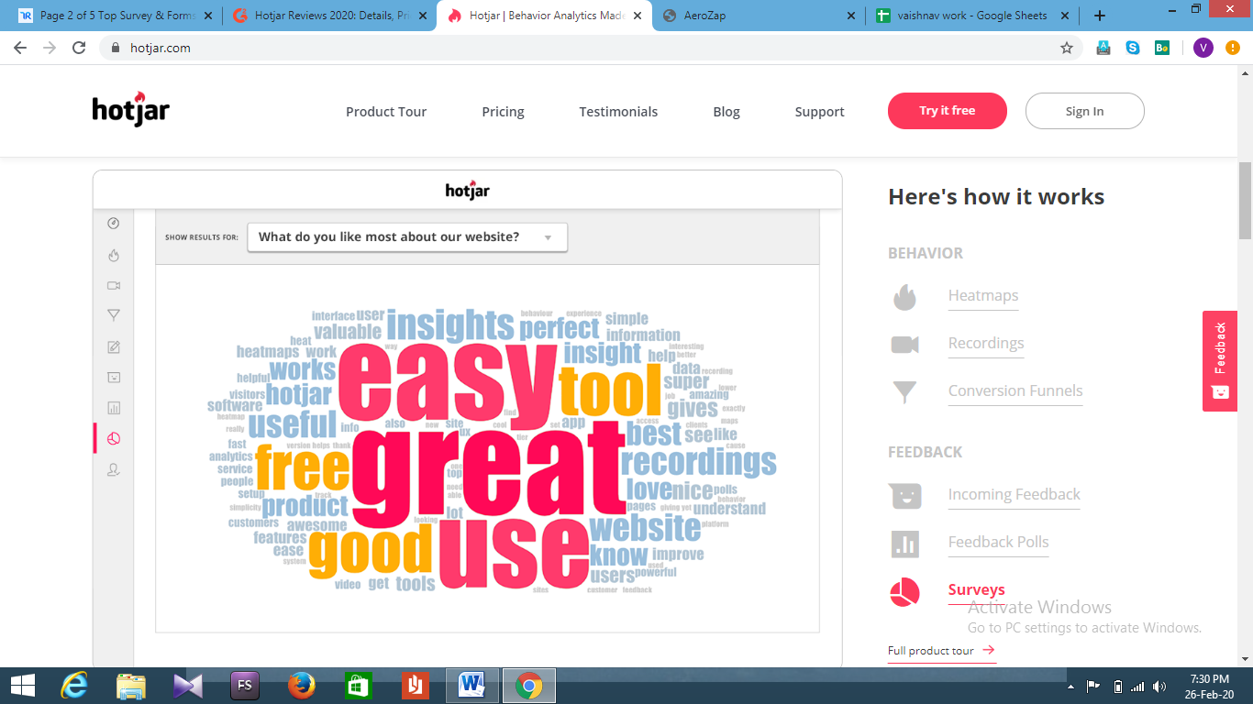Open the Feedback Polls link
This screenshot has height=704, width=1253.
click(x=998, y=543)
